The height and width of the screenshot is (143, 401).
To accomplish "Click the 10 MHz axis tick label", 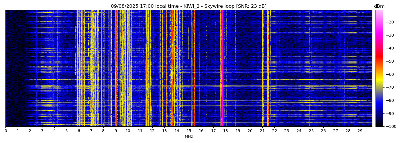I will 128,131.
